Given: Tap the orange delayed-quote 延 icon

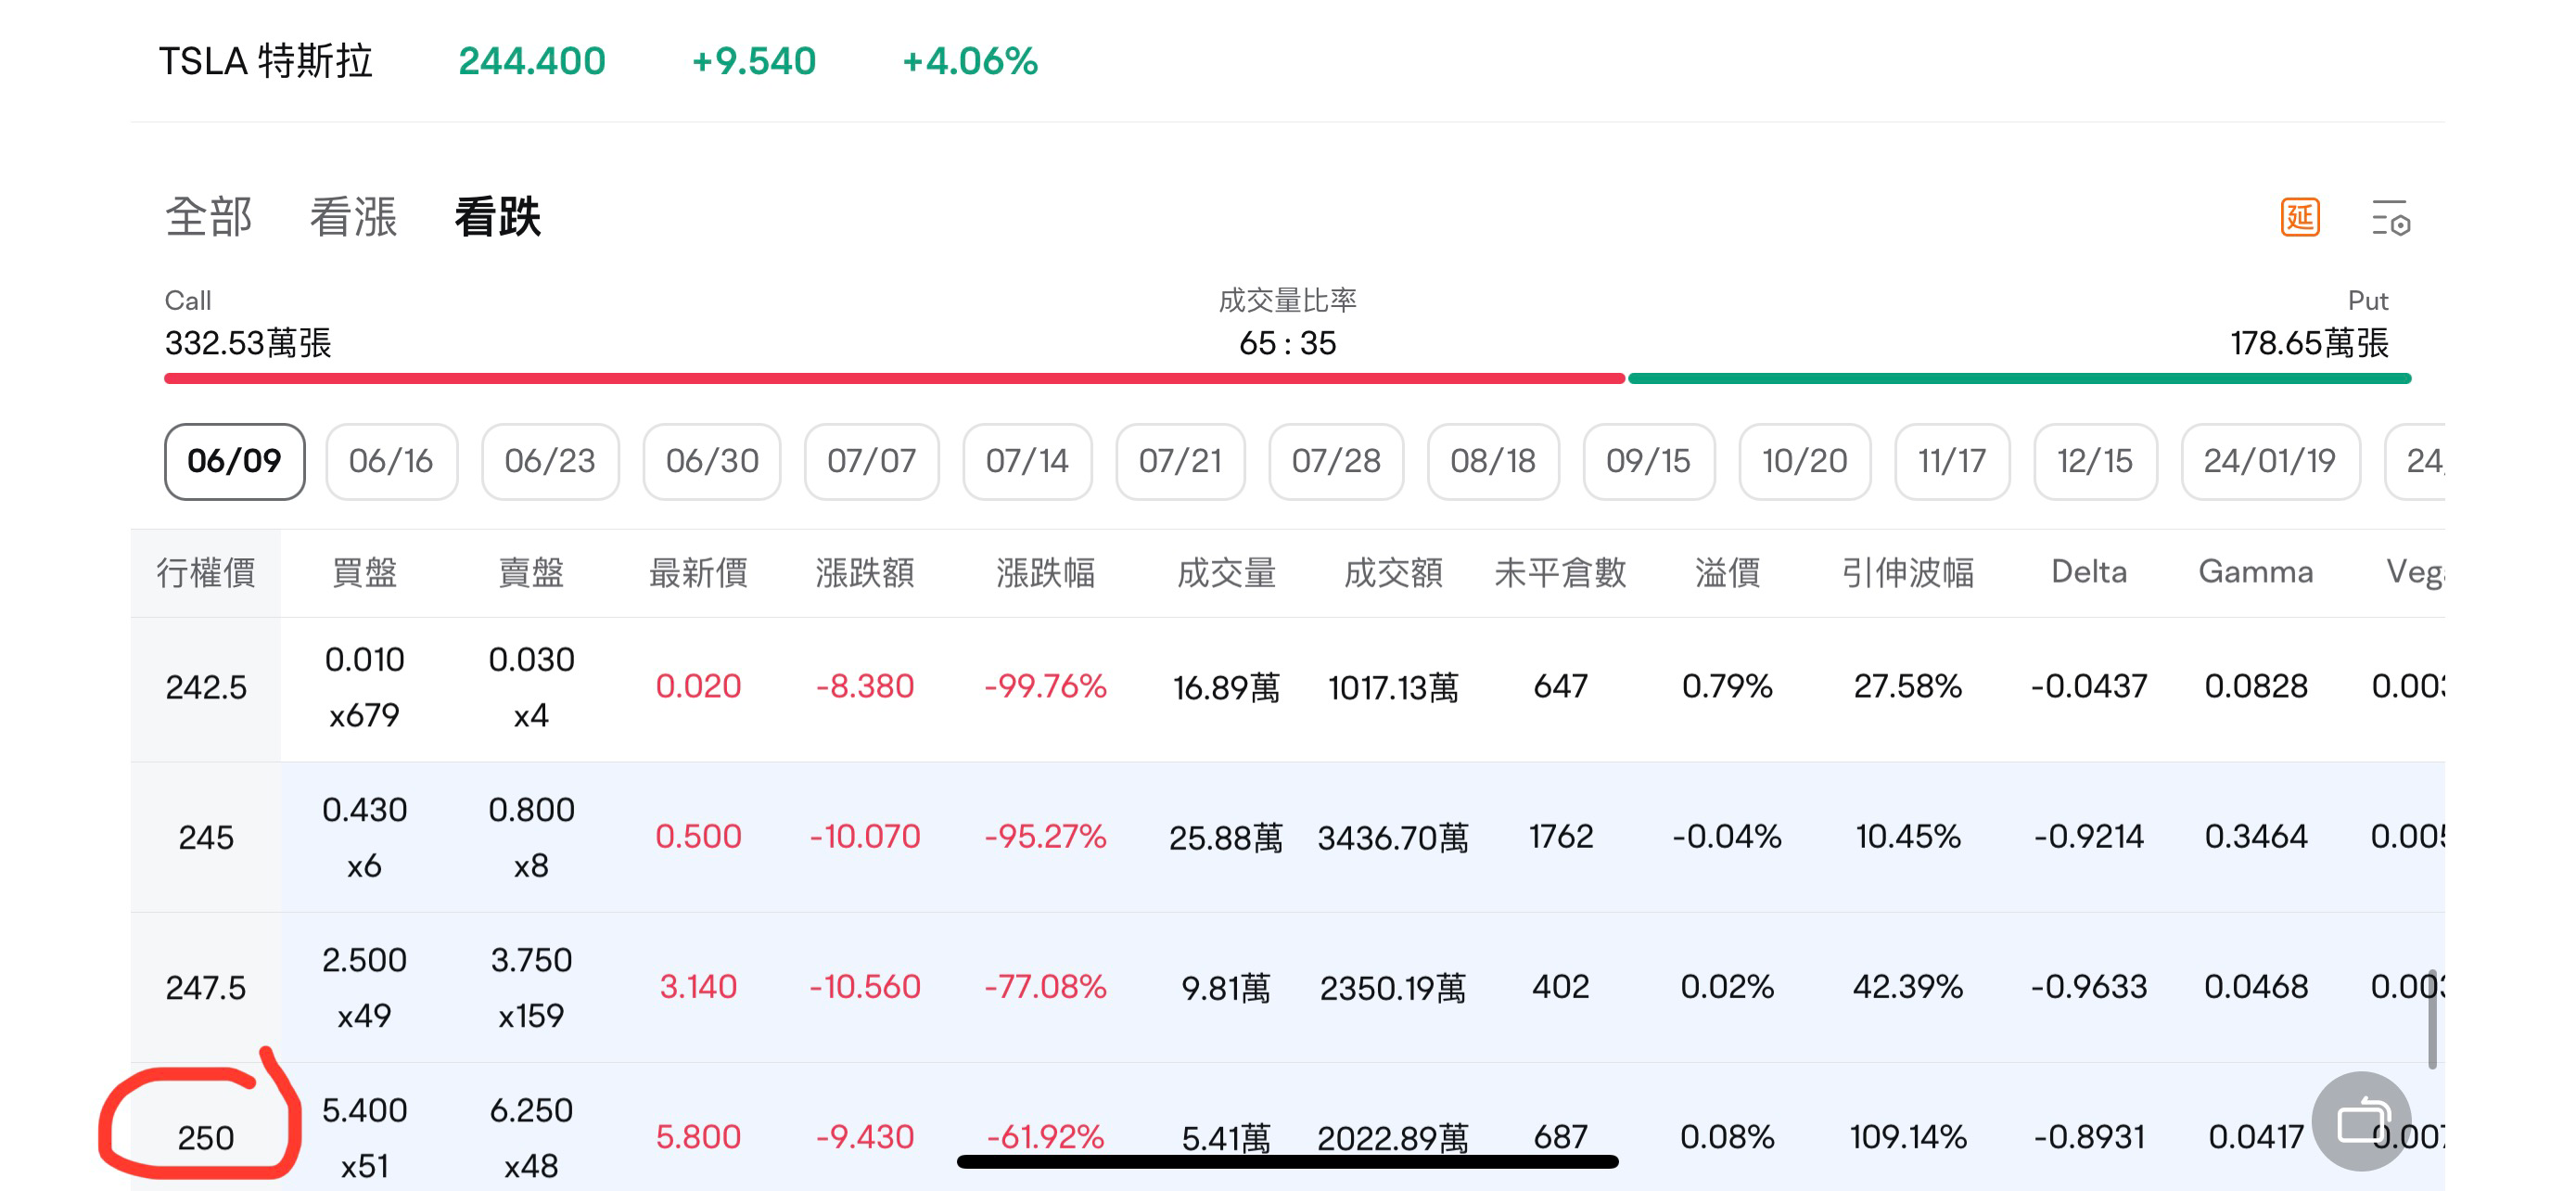Looking at the screenshot, I should coord(2299,217).
